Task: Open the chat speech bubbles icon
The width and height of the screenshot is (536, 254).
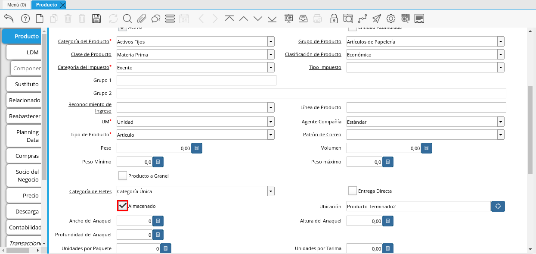Action: (156, 19)
